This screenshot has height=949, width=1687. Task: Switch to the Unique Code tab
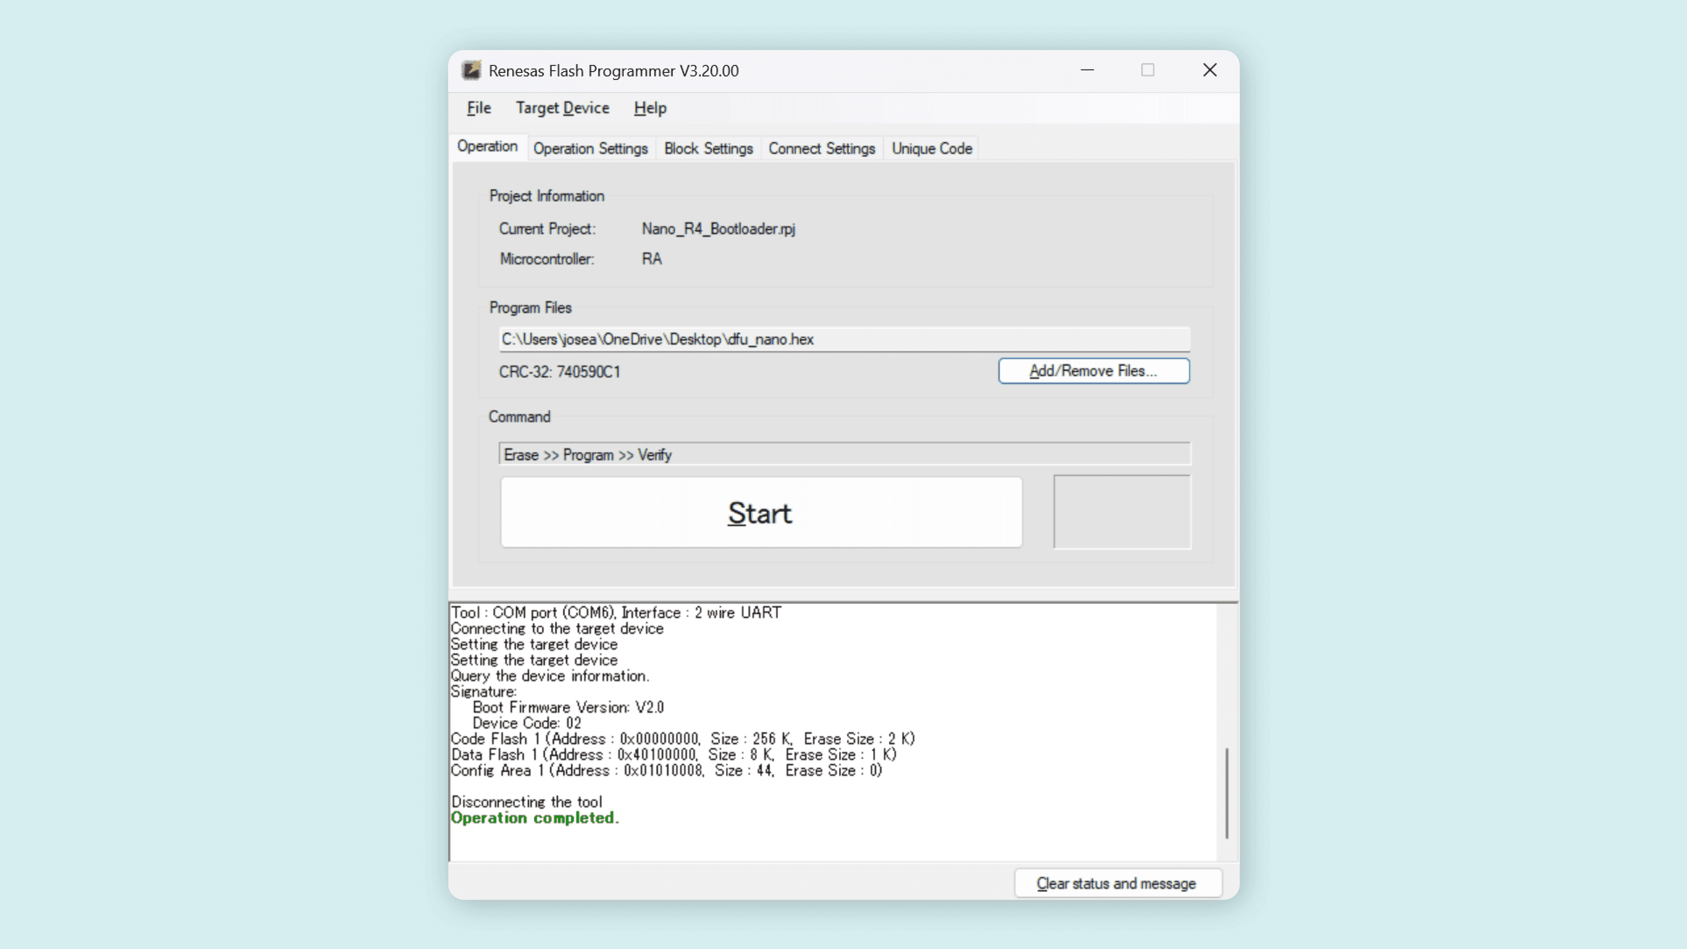click(930, 148)
